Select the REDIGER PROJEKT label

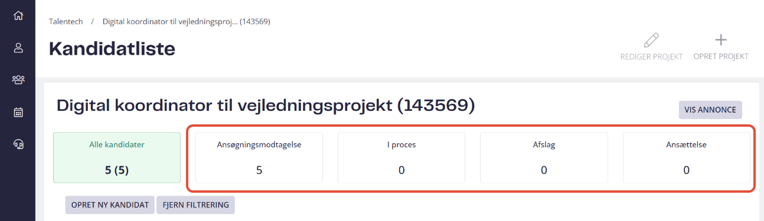(x=651, y=57)
